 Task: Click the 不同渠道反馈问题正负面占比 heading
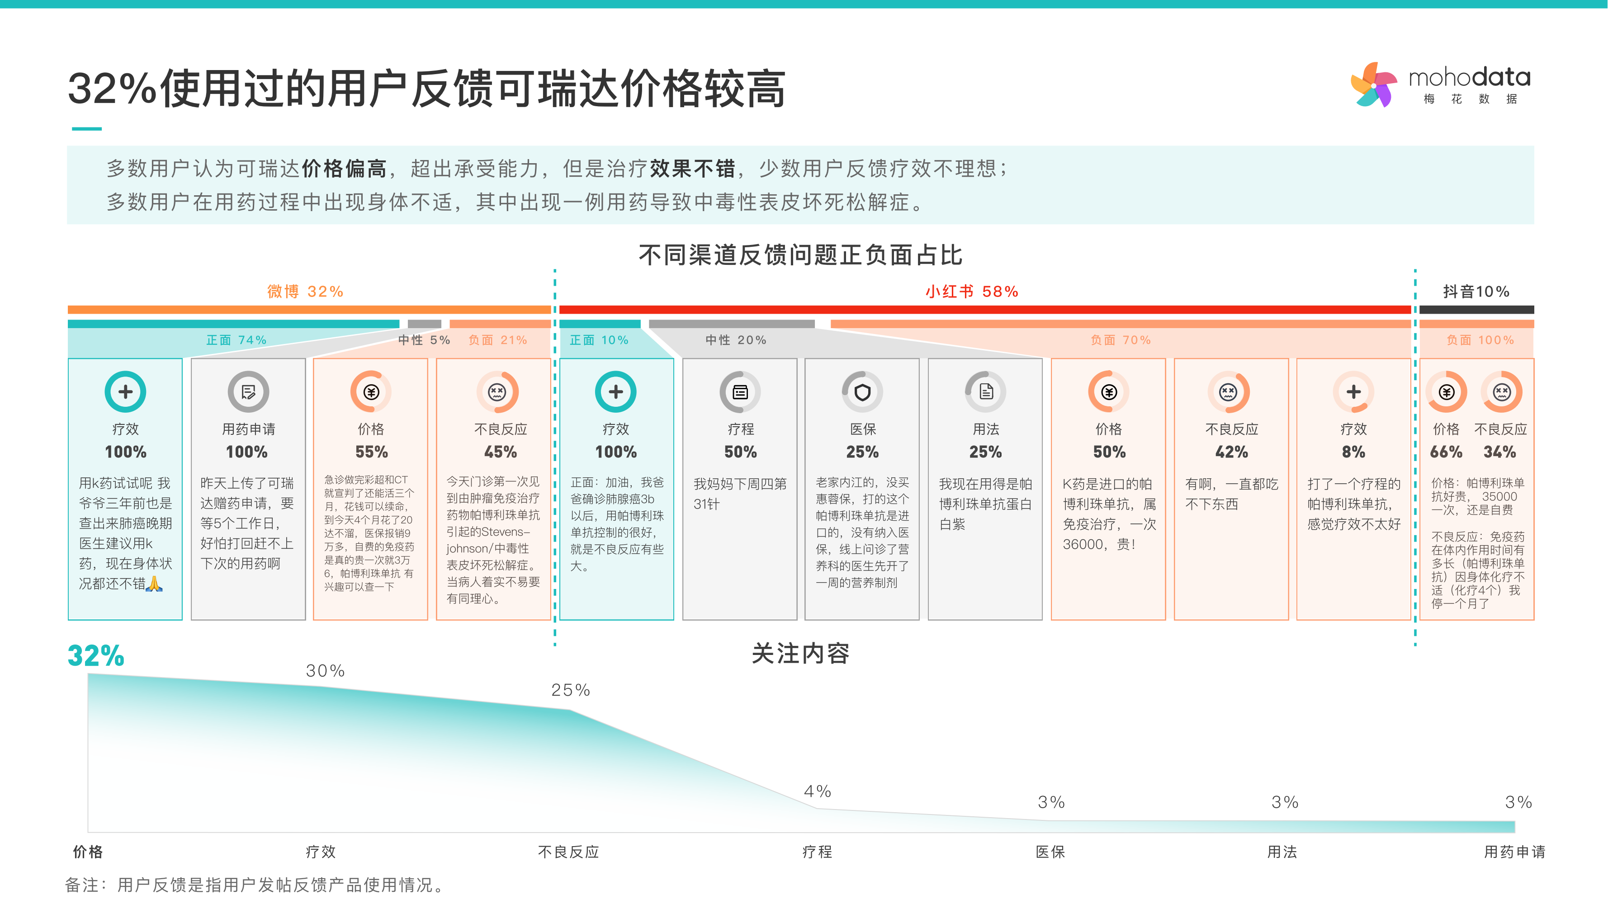coord(800,255)
